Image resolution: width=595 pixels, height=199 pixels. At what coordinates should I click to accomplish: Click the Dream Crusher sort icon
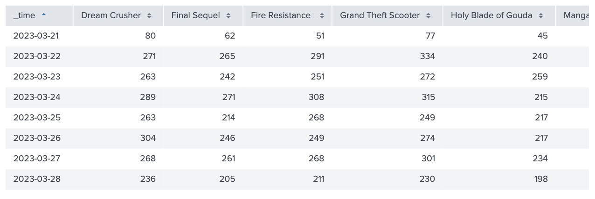149,16
